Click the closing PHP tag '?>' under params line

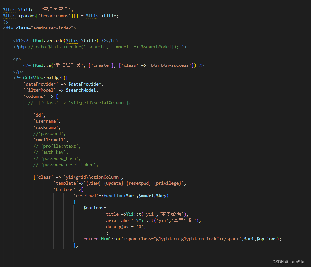(x=6, y=22)
